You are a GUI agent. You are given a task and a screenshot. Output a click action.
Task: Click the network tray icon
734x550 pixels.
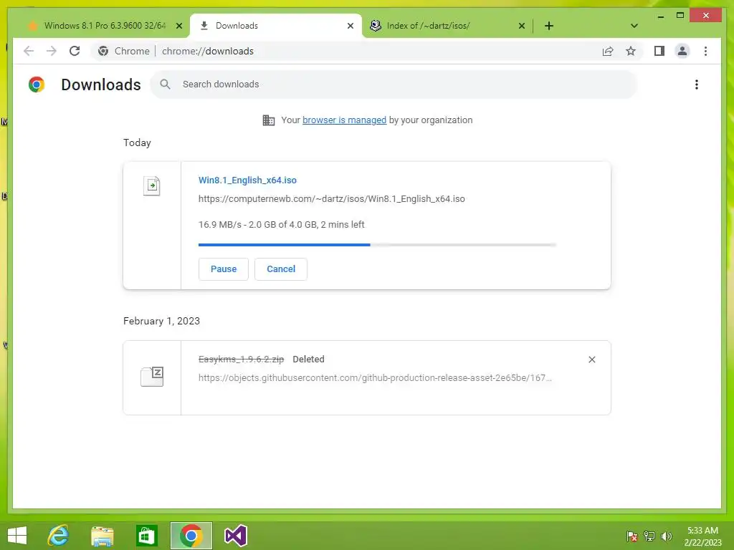649,536
